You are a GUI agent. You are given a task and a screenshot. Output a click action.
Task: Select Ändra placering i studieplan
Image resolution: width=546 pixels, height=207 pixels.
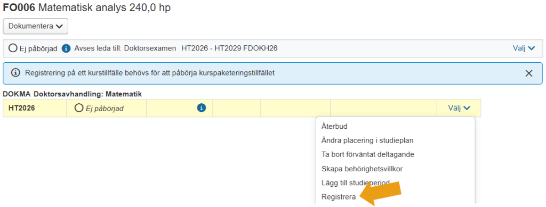367,140
